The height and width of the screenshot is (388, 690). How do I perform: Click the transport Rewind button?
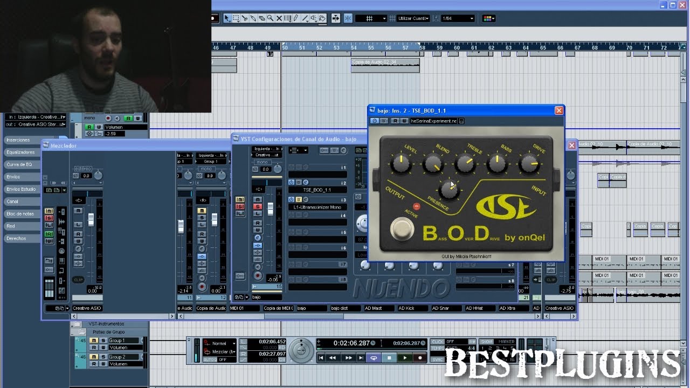333,358
